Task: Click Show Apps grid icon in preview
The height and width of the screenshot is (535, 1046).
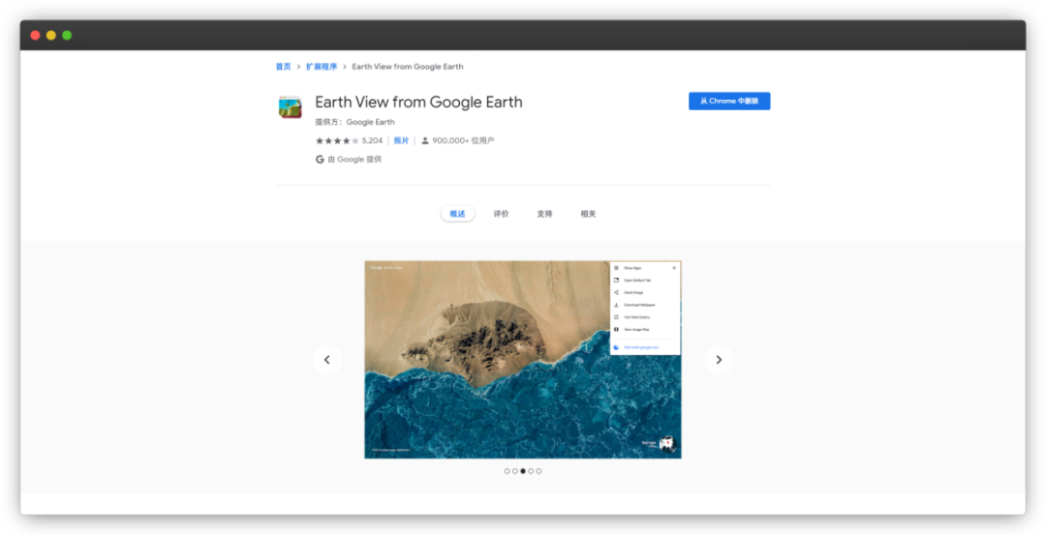Action: click(616, 268)
